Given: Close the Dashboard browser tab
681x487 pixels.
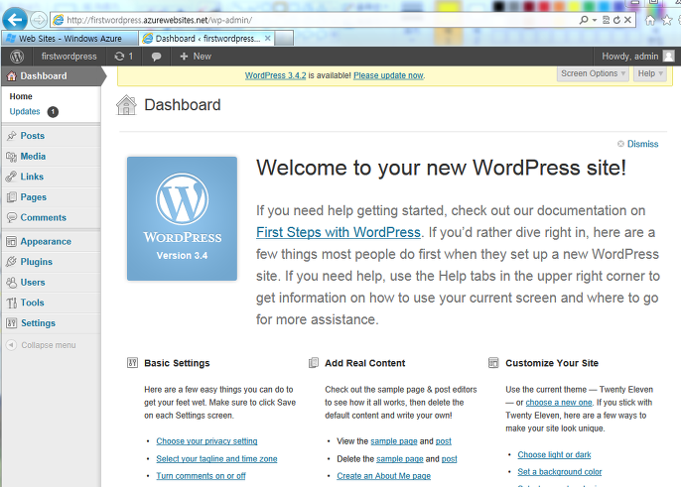Looking at the screenshot, I should click(x=268, y=39).
